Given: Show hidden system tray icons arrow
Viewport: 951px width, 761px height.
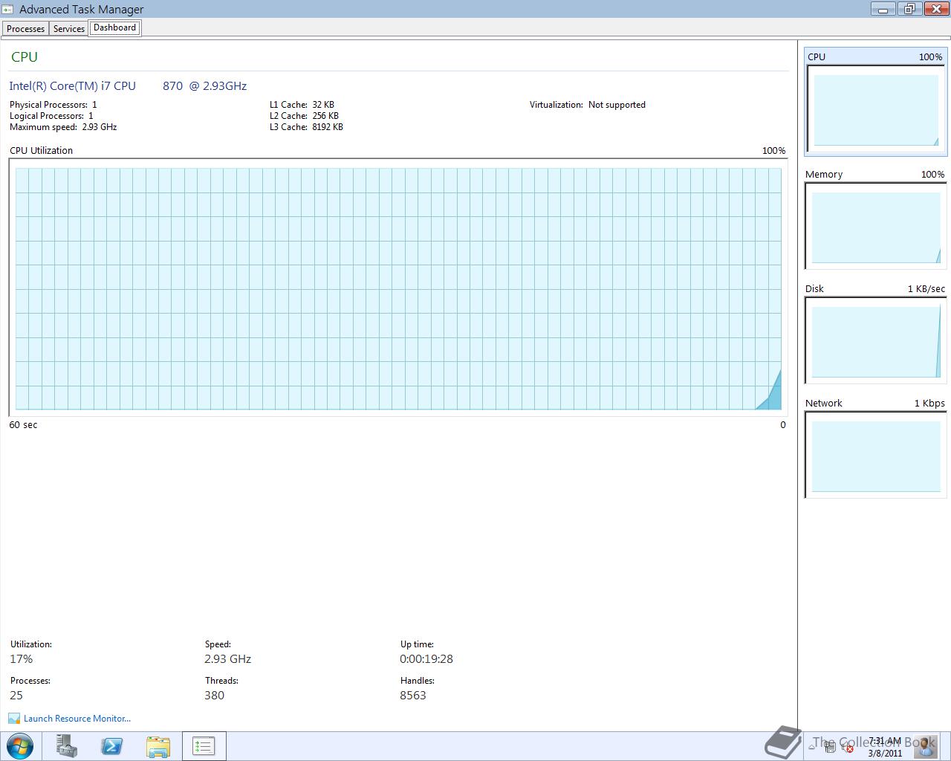Looking at the screenshot, I should coord(812,746).
